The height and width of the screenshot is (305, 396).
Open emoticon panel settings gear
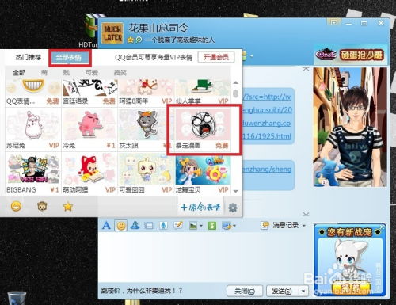point(233,208)
